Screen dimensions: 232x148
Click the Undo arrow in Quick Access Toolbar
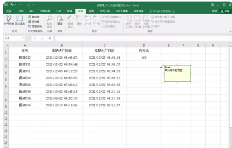12,5
